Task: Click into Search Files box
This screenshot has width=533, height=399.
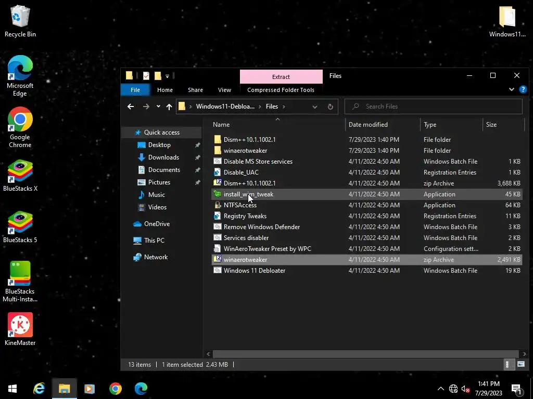Action: click(434, 107)
